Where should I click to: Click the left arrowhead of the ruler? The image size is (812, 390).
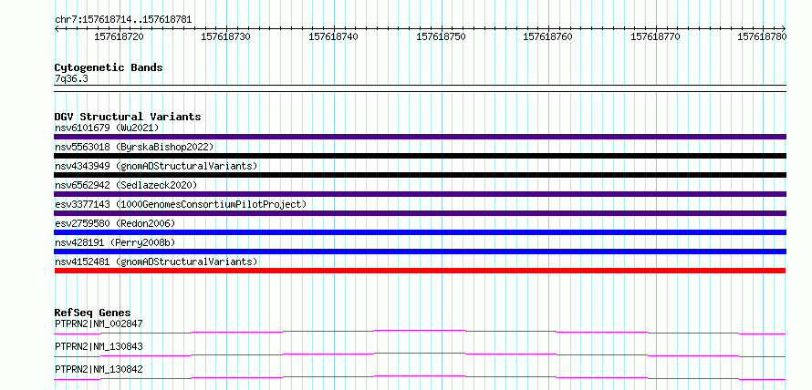tap(57, 28)
